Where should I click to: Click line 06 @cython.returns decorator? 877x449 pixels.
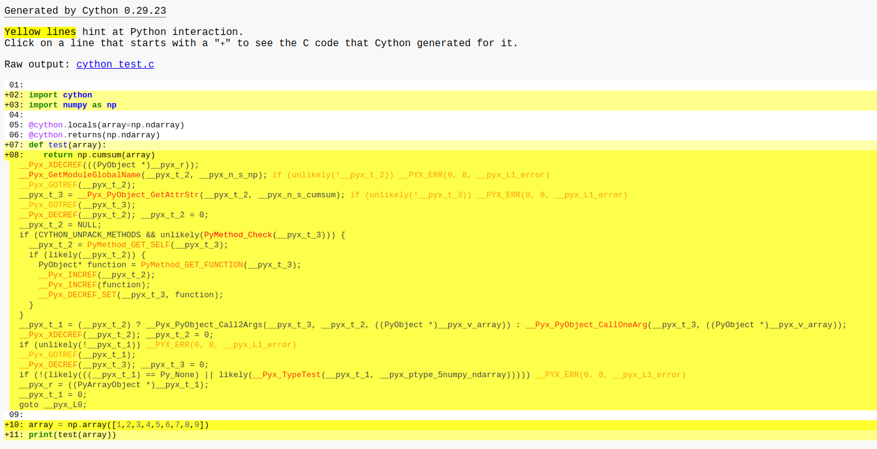[94, 135]
